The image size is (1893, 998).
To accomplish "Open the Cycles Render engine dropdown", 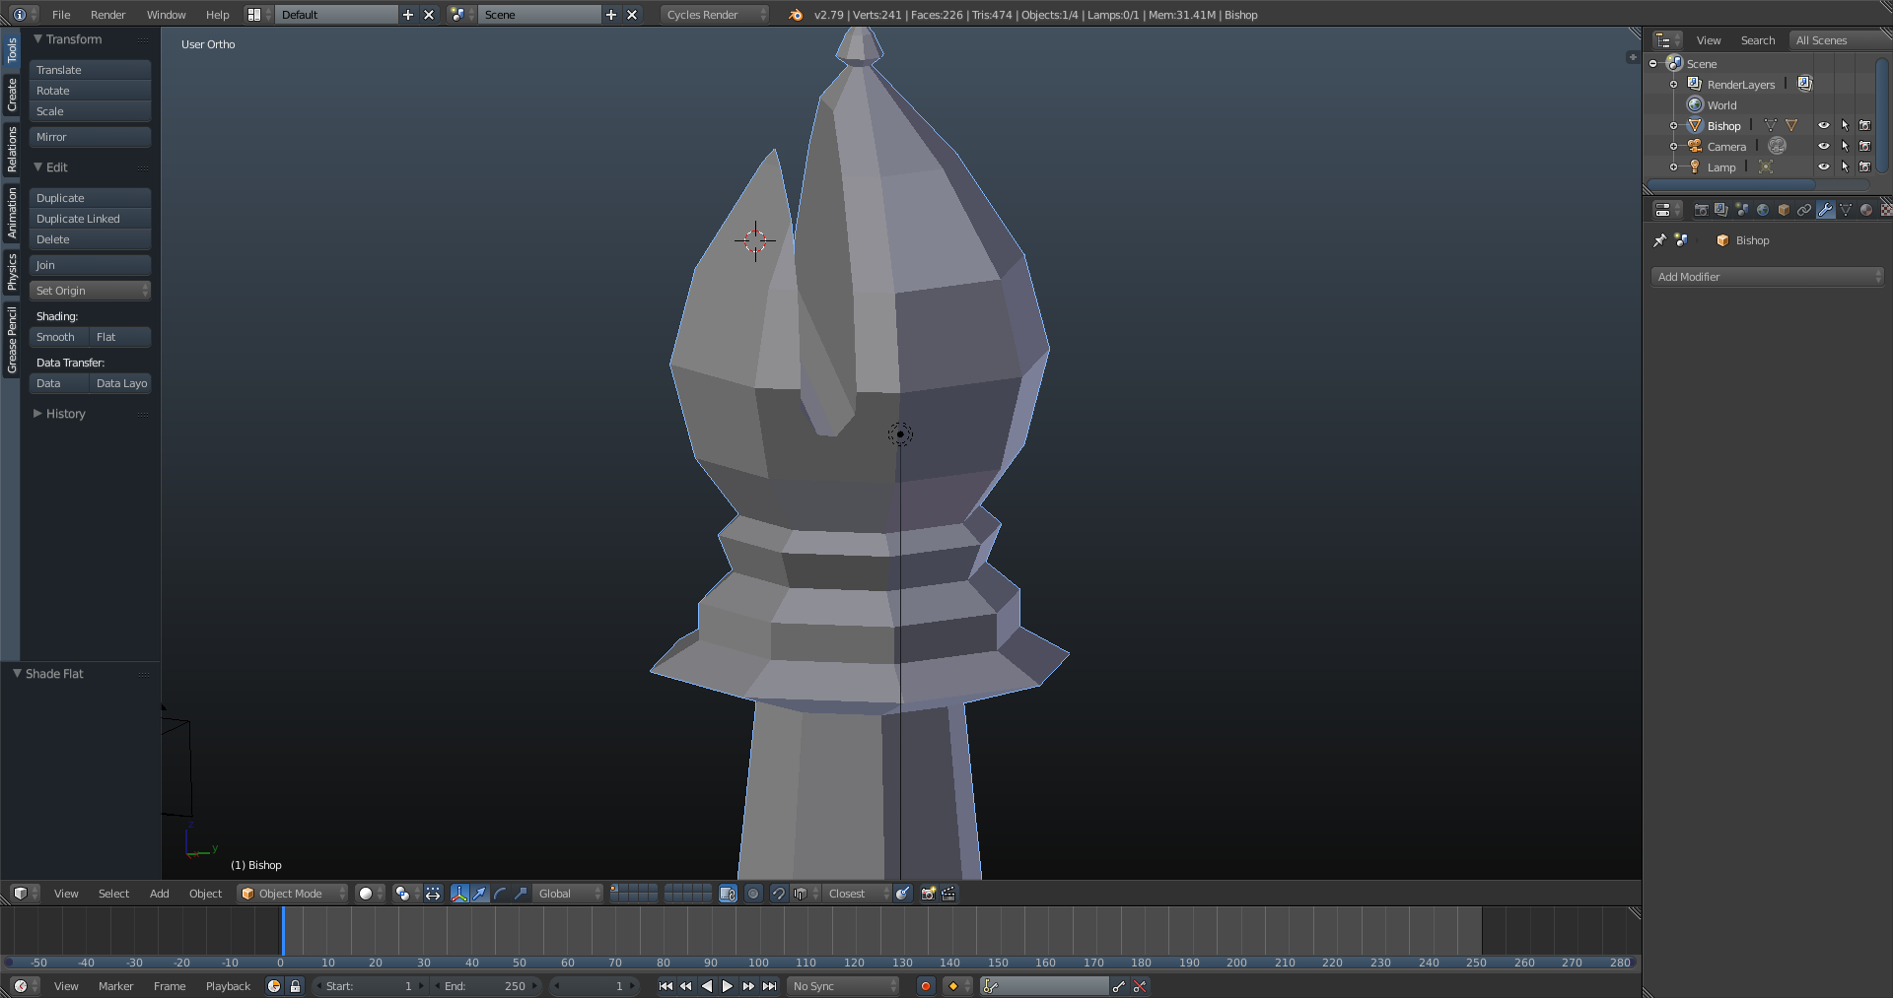I will point(715,15).
